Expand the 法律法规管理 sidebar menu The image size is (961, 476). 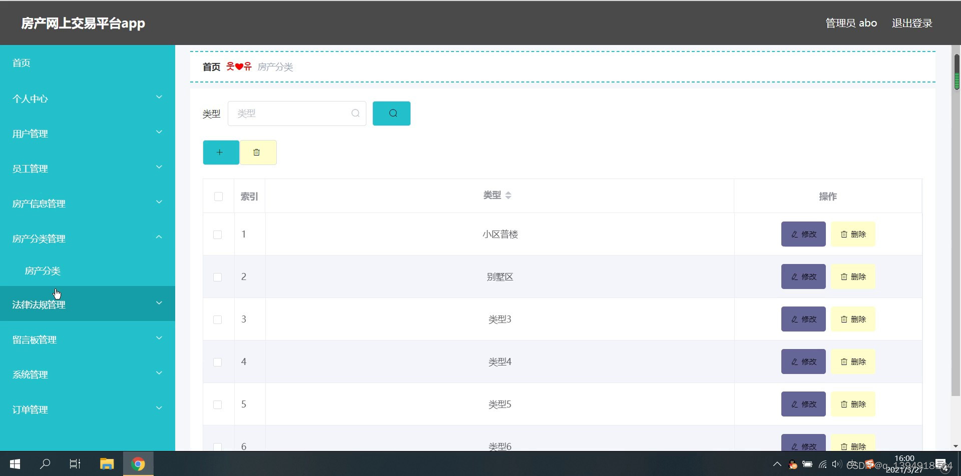[88, 303]
